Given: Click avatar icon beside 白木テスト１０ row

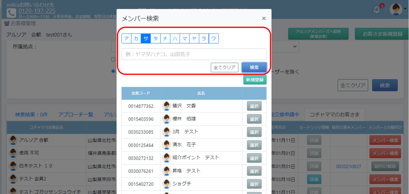Looking at the screenshot, I should (x=13, y=166).
